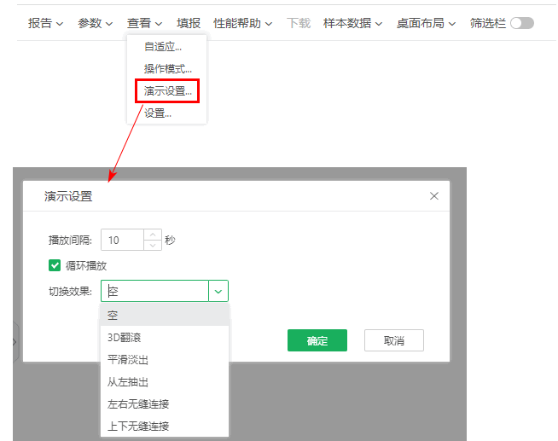Viewport: 558px width, 441px height.
Task: Click the 填报 menu item
Action: coord(189,24)
